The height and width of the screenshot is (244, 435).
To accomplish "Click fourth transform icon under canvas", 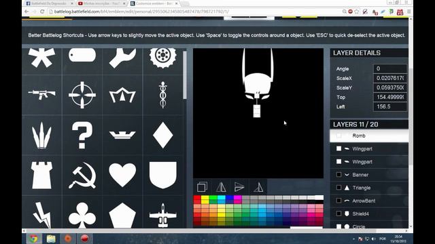I will coord(258,187).
